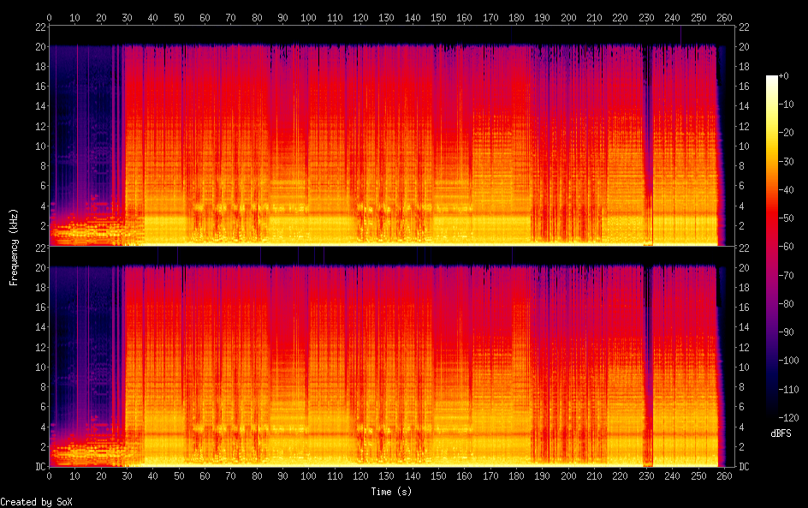Click the 150 tick on the bottom time axis

437,476
